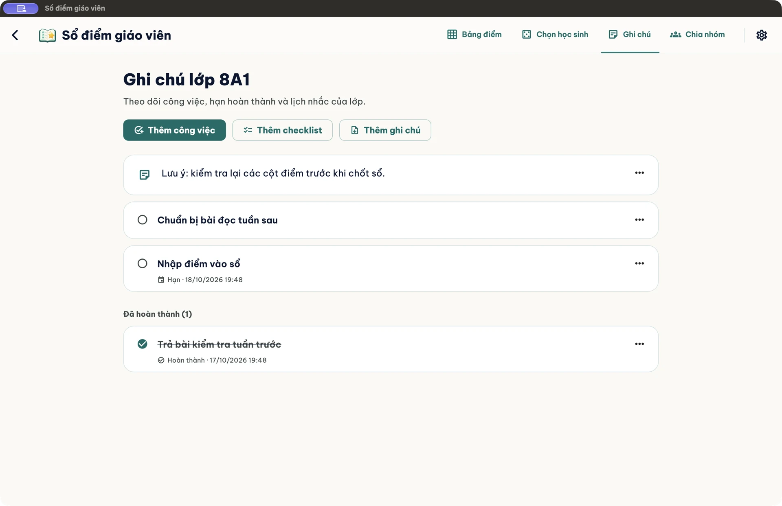Screen dimensions: 782x506
Task: Click the purple screen icon in title bar
Action: (21, 8)
